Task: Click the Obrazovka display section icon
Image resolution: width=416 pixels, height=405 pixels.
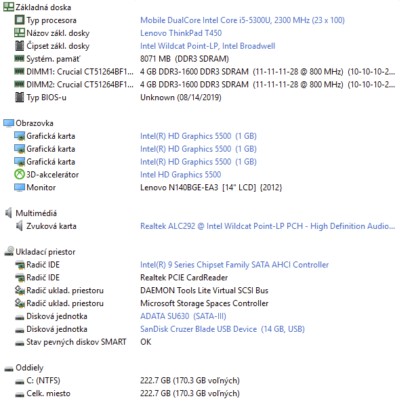Action: [9, 123]
